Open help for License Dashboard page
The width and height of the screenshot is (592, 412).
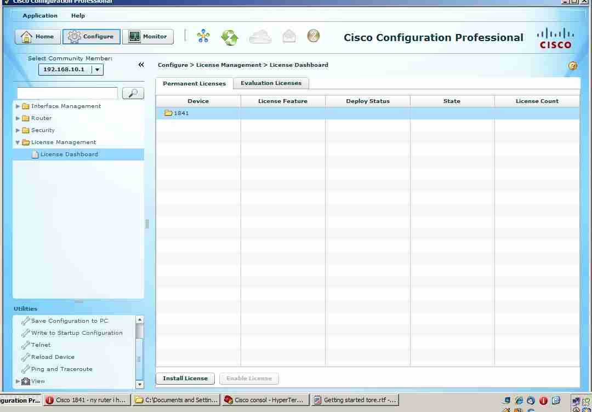(572, 66)
